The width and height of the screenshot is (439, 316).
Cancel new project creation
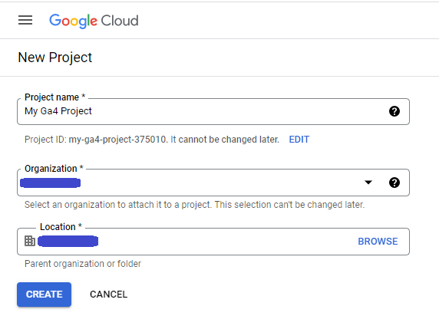[109, 295]
